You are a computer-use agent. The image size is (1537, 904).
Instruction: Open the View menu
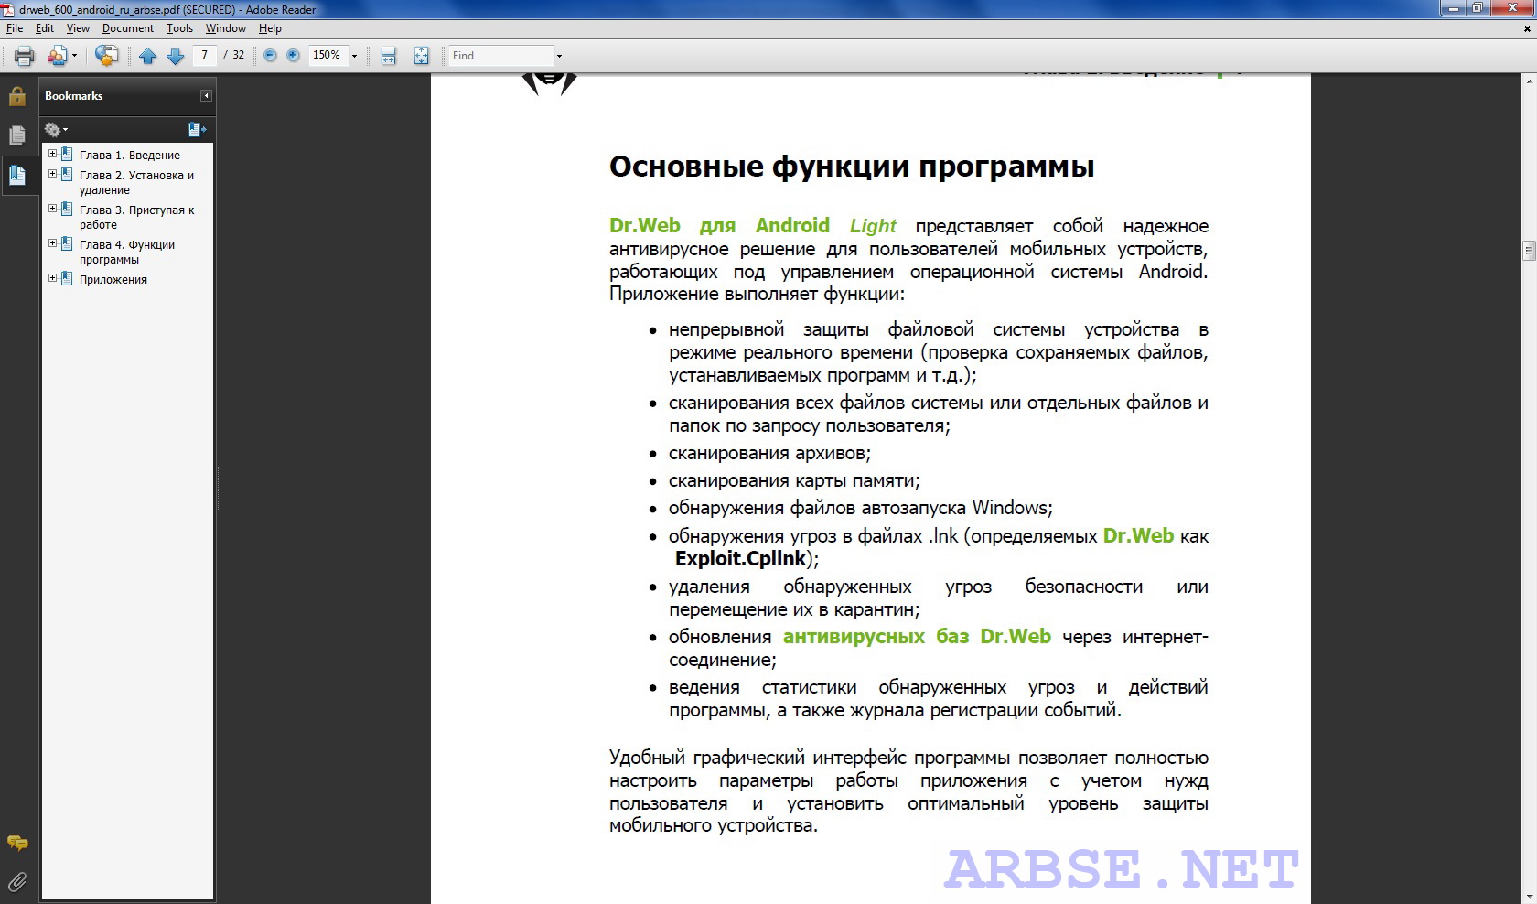[78, 28]
